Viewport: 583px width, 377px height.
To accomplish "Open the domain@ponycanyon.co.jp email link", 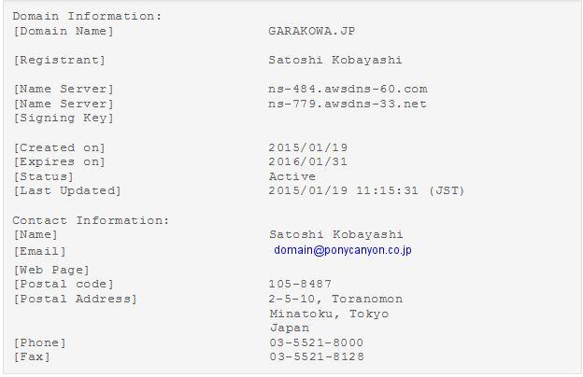I will pyautogui.click(x=343, y=250).
